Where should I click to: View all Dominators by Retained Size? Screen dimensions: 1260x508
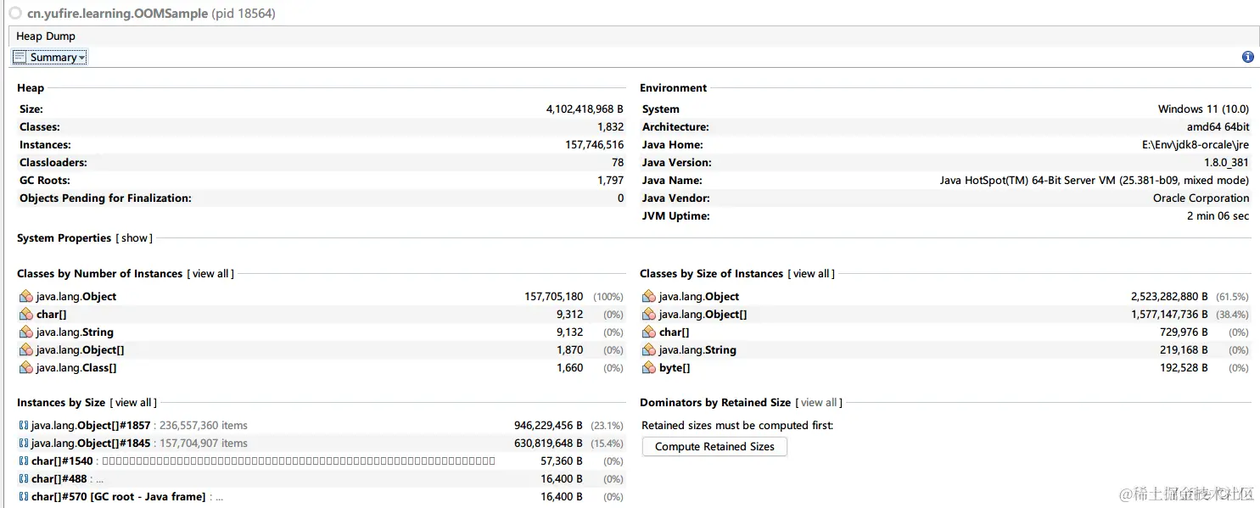819,403
